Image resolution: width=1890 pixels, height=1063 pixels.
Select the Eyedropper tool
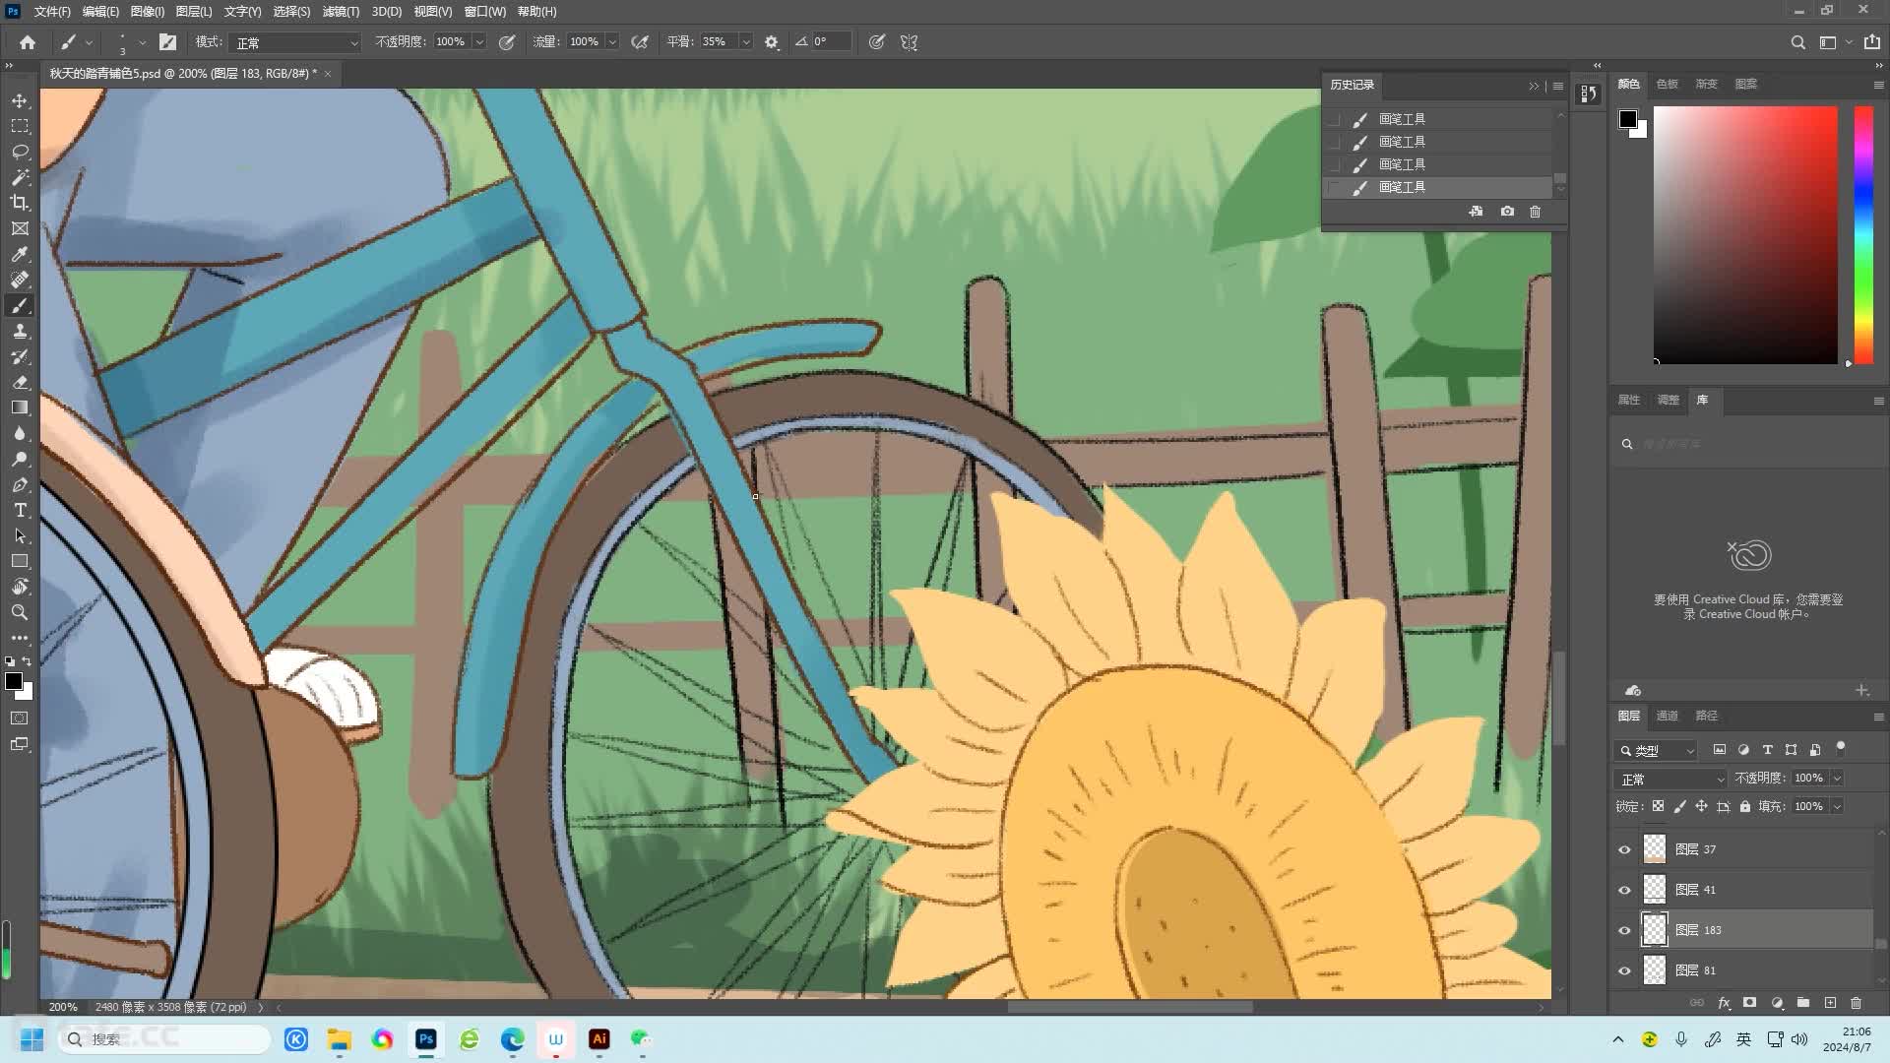click(x=20, y=254)
